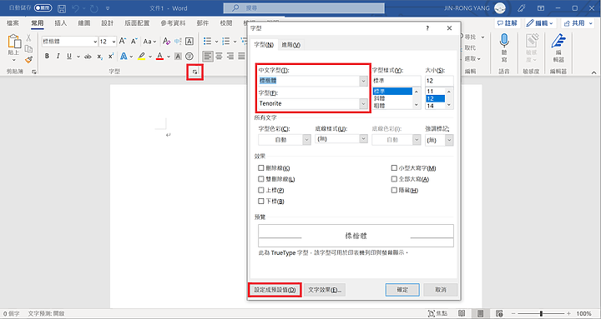Open ribbon font name dropdown
The image size is (601, 319).
pyautogui.click(x=95, y=42)
